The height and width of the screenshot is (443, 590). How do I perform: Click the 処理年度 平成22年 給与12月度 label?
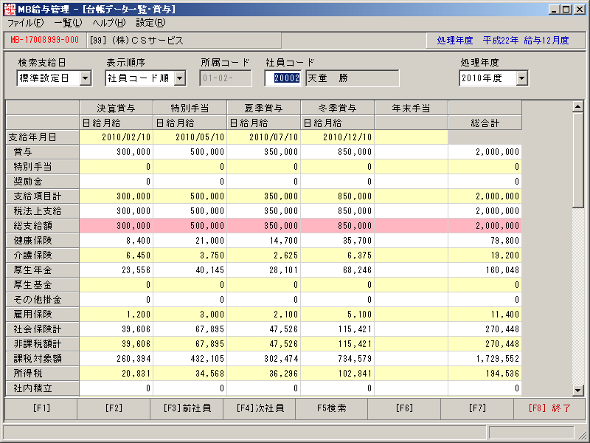click(503, 41)
